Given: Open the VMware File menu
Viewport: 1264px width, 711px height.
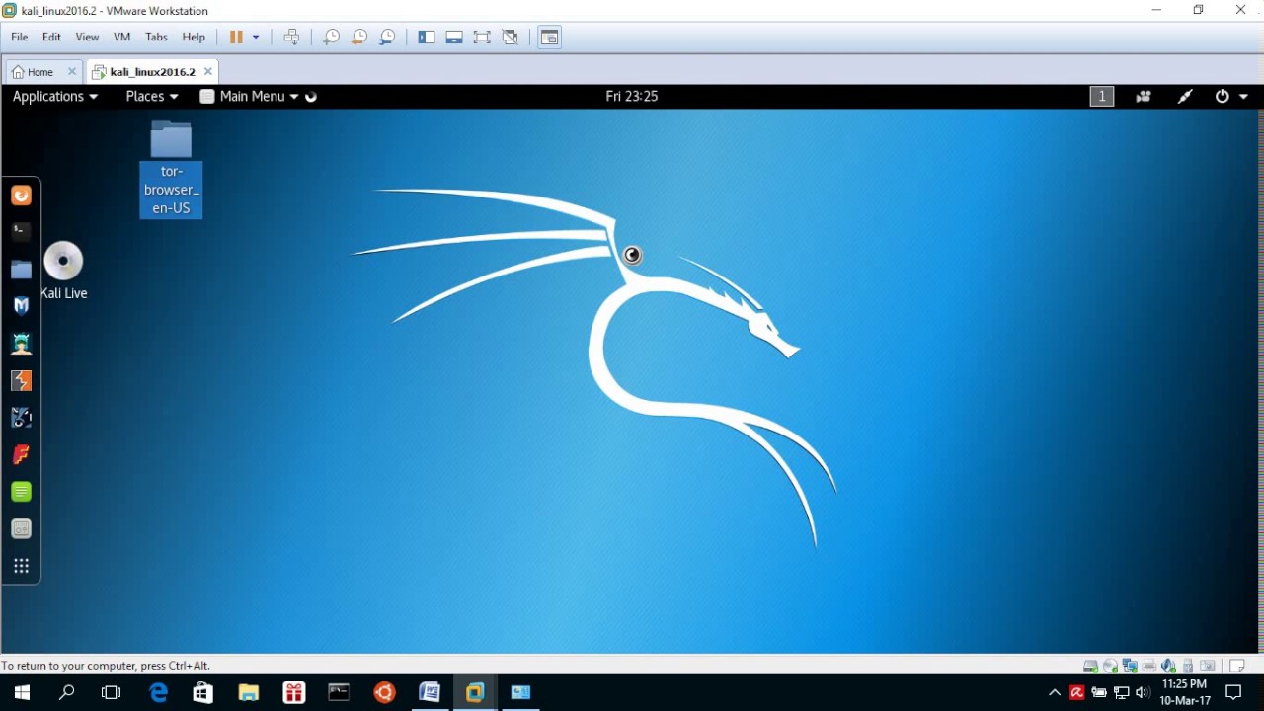Looking at the screenshot, I should coord(20,37).
